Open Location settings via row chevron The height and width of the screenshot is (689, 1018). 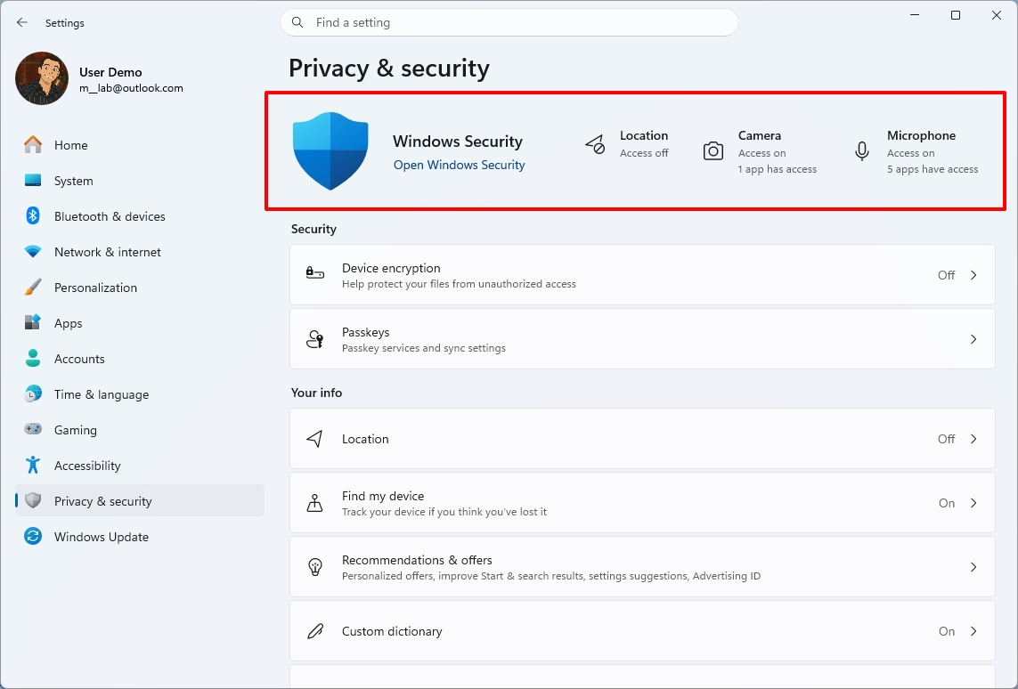pyautogui.click(x=973, y=439)
